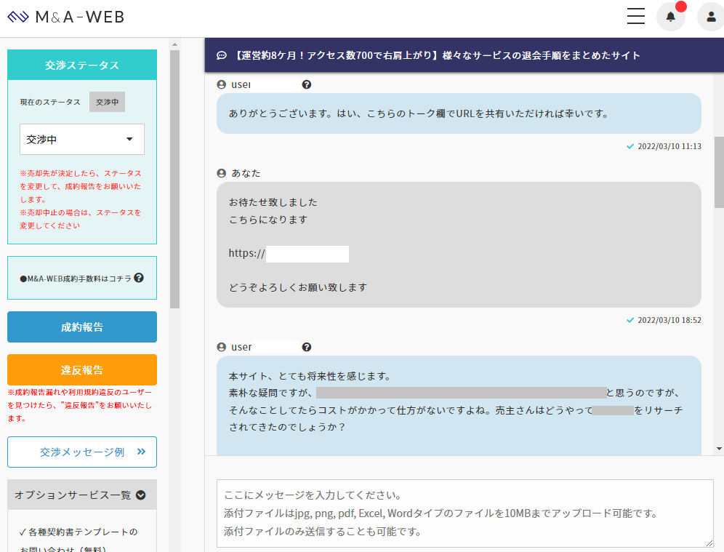Image resolution: width=724 pixels, height=552 pixels.
Task: Click the M&A-WEB logo
Action: pyautogui.click(x=71, y=17)
